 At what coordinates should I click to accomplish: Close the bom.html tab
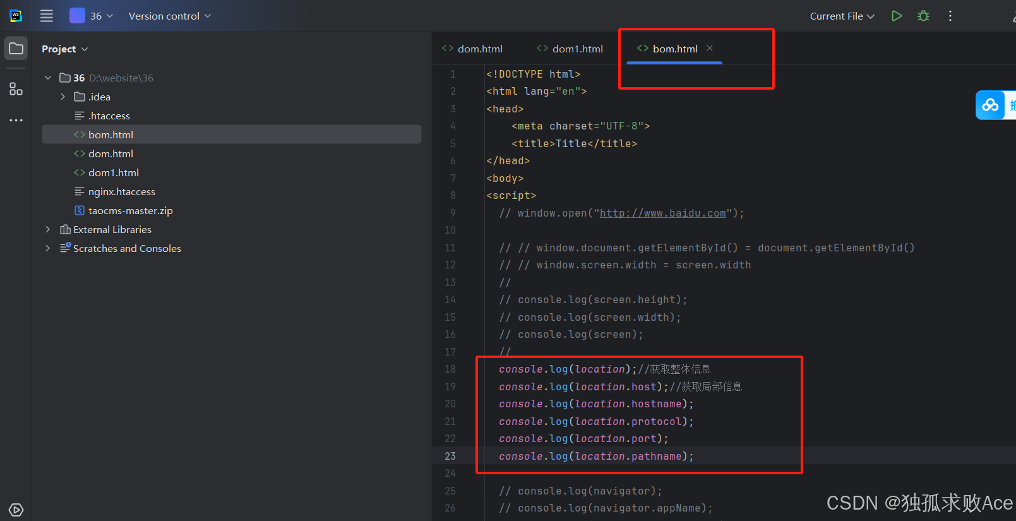(710, 48)
